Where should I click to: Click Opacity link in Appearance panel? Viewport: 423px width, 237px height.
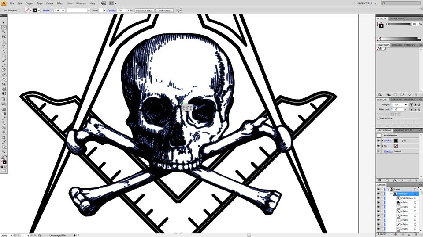[388, 151]
